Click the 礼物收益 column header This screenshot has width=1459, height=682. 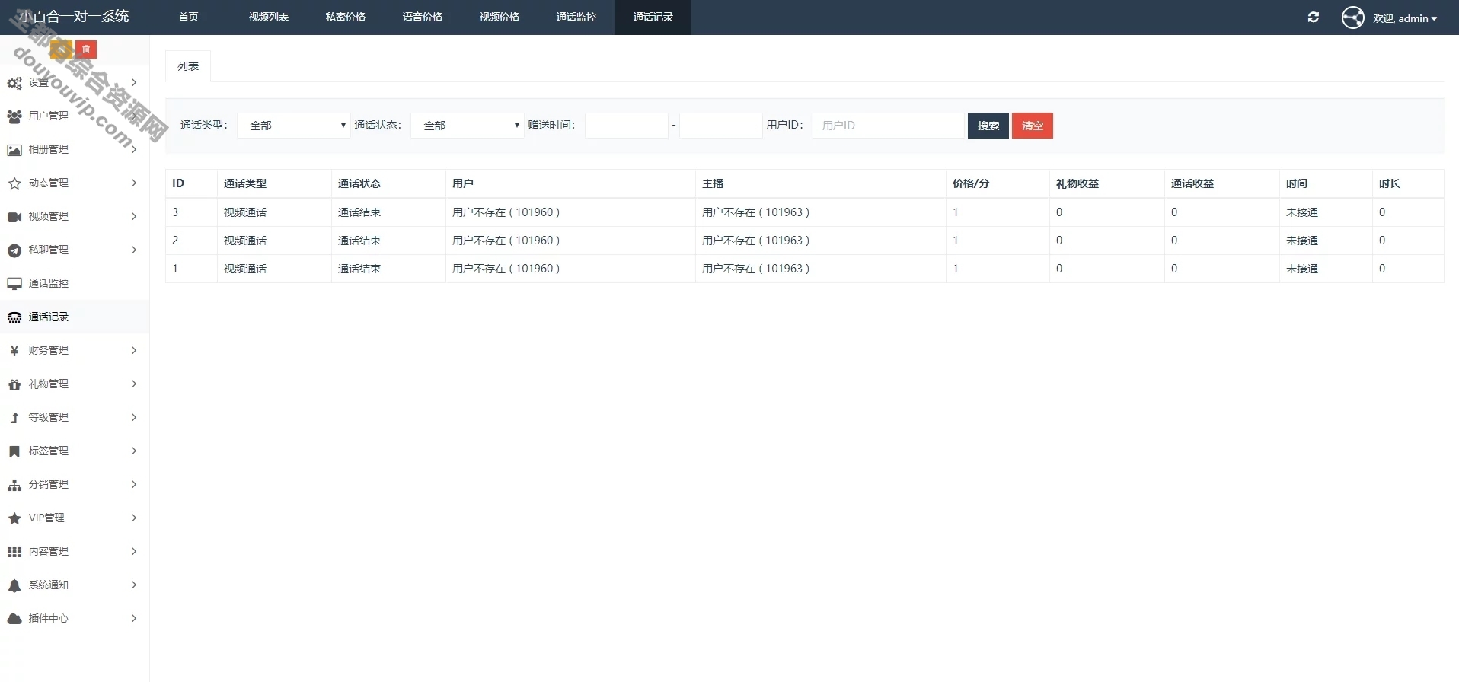(x=1077, y=183)
